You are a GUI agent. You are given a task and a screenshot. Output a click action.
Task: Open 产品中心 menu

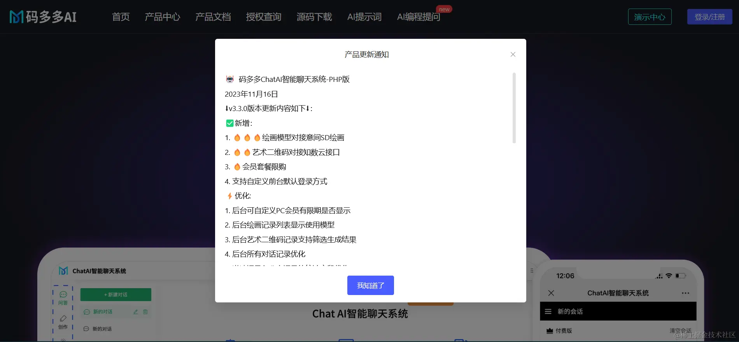click(x=162, y=17)
